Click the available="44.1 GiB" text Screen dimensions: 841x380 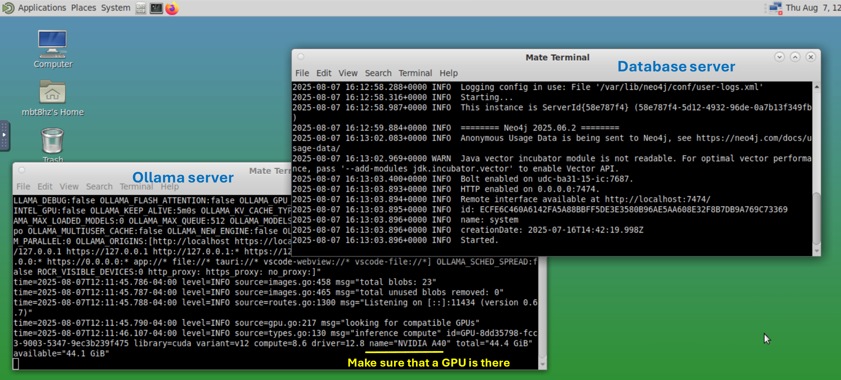click(x=61, y=354)
